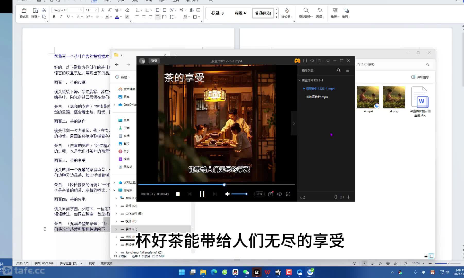464x278 pixels.
Task: Select the 标题 3 style in the gallery
Action: point(217,13)
